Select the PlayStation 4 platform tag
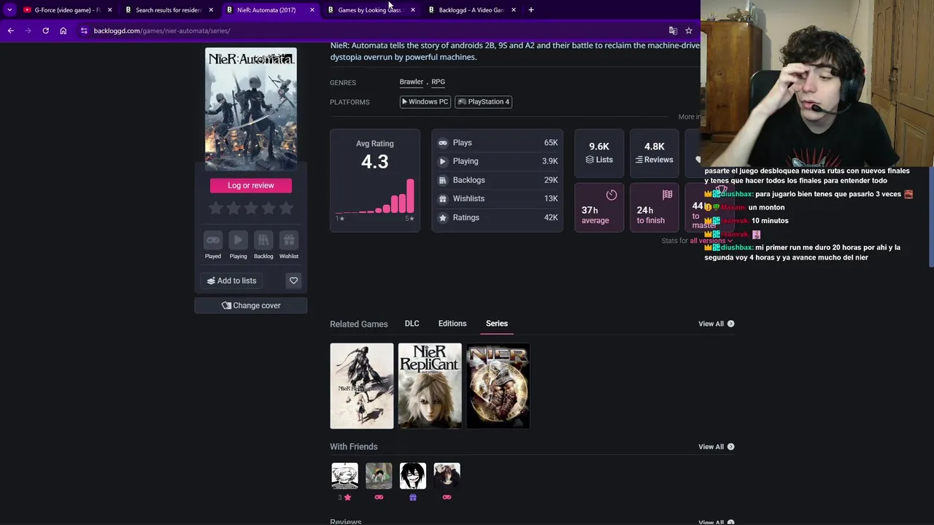 pos(484,102)
